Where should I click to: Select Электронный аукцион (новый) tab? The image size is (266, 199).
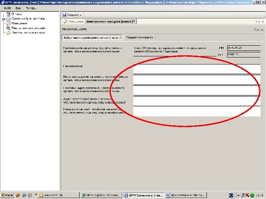(x=110, y=21)
